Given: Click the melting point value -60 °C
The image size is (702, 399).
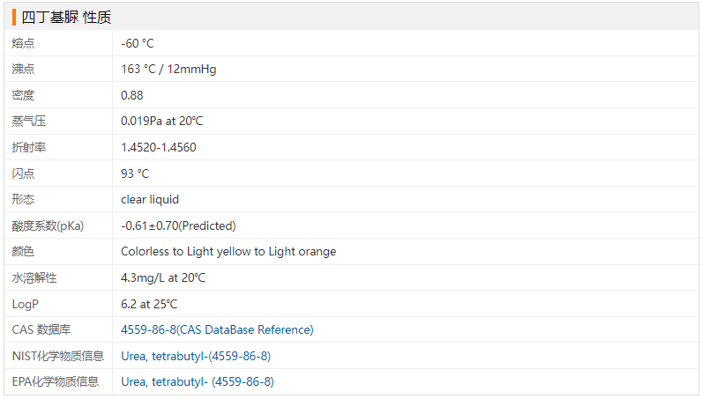Looking at the screenshot, I should tap(138, 43).
